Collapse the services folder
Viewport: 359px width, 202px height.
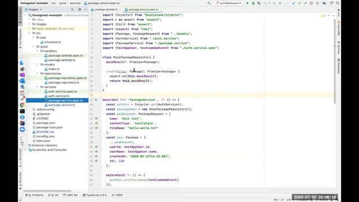tap(38, 87)
